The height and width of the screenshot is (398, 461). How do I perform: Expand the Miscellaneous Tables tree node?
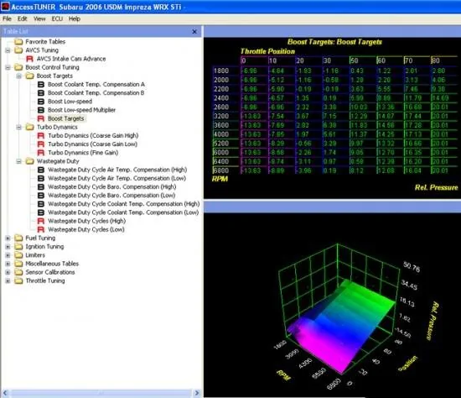tap(8, 264)
